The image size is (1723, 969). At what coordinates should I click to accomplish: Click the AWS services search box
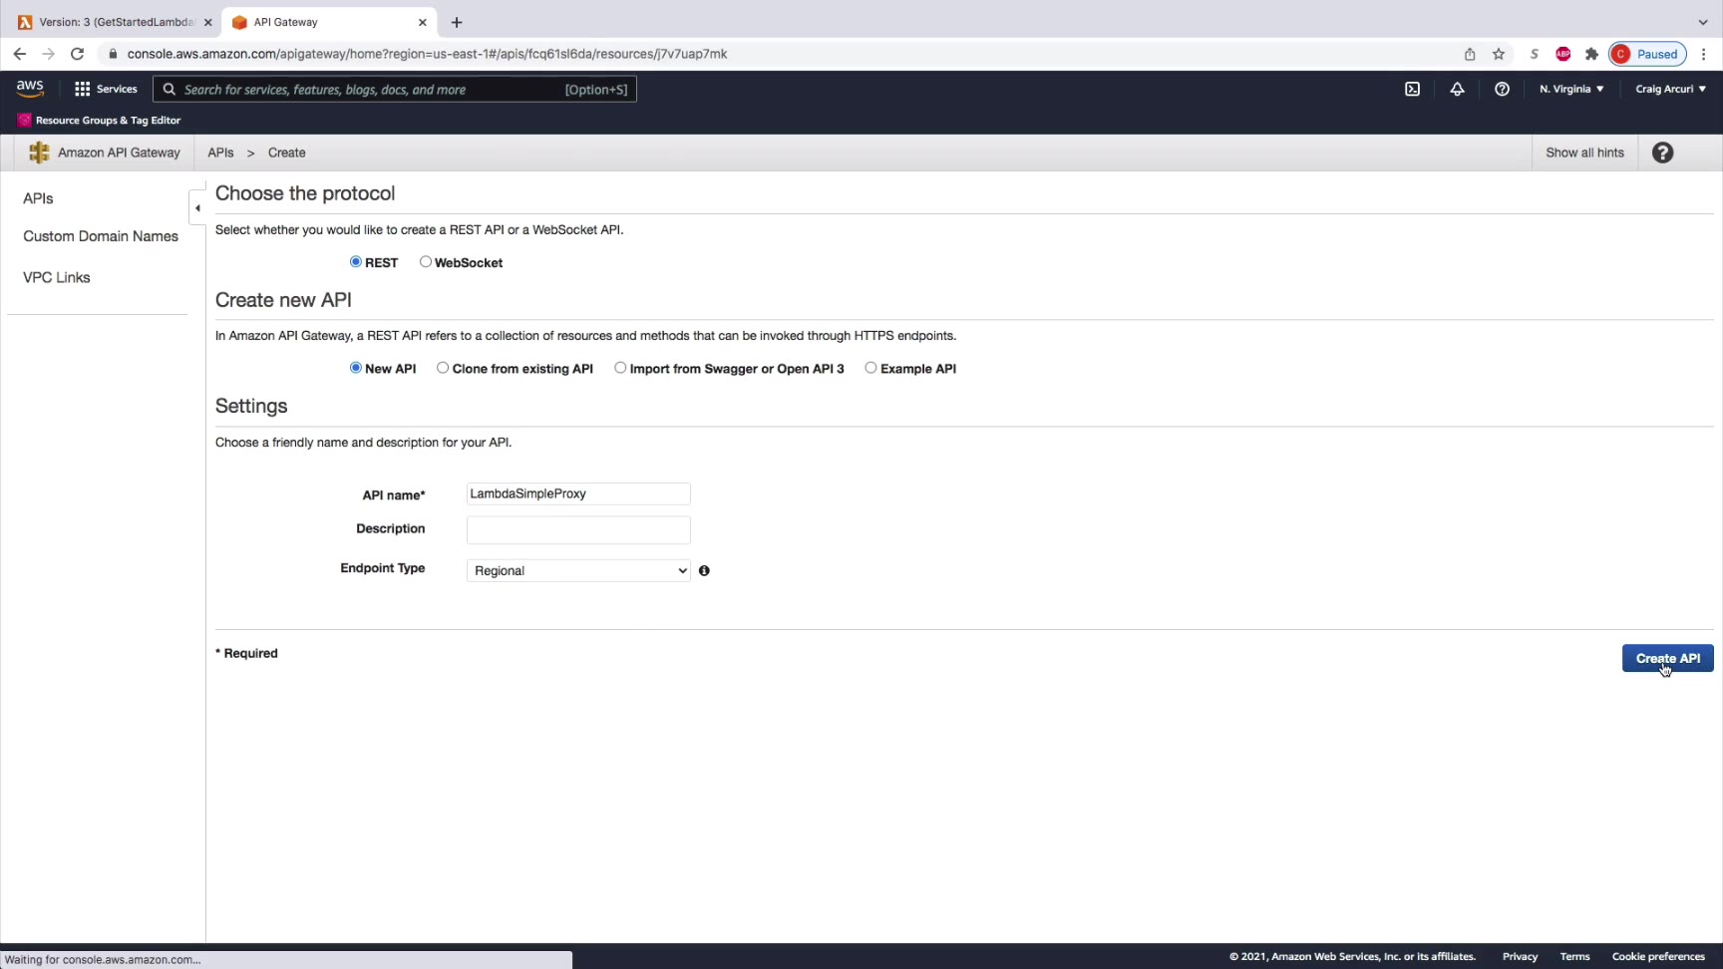395,89
